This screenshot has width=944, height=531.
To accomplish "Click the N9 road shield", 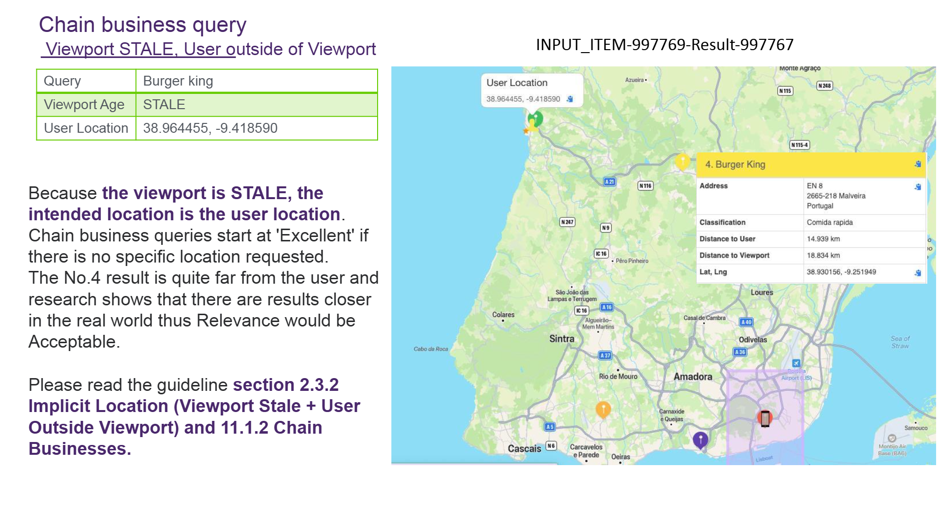I will (606, 228).
